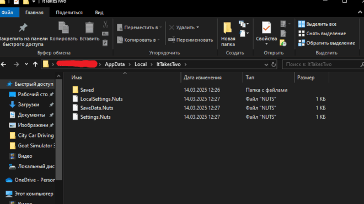The height and width of the screenshot is (204, 364).
Task: Click the title bar properties checkmark icon
Action: [x=16, y=2]
